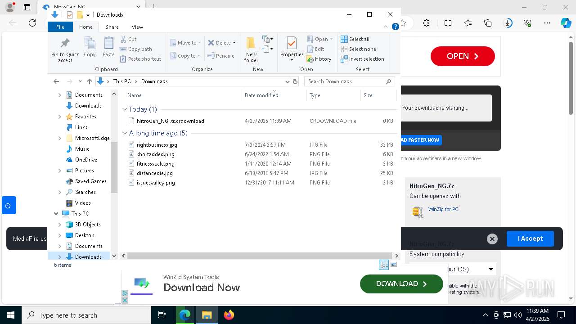This screenshot has width=576, height=324.
Task: Open Properties from the ribbon
Action: (292, 49)
